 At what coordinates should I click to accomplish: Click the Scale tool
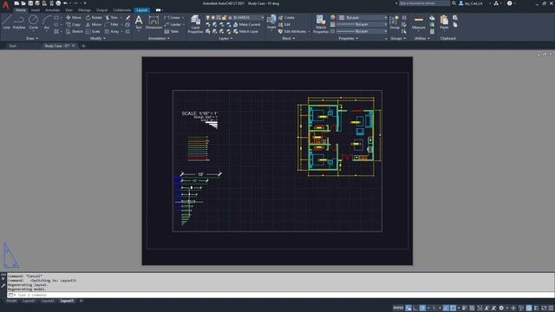(x=93, y=31)
